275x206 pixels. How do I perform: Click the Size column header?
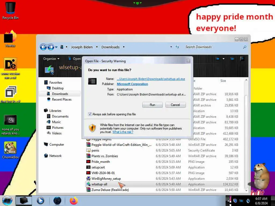click(x=223, y=81)
